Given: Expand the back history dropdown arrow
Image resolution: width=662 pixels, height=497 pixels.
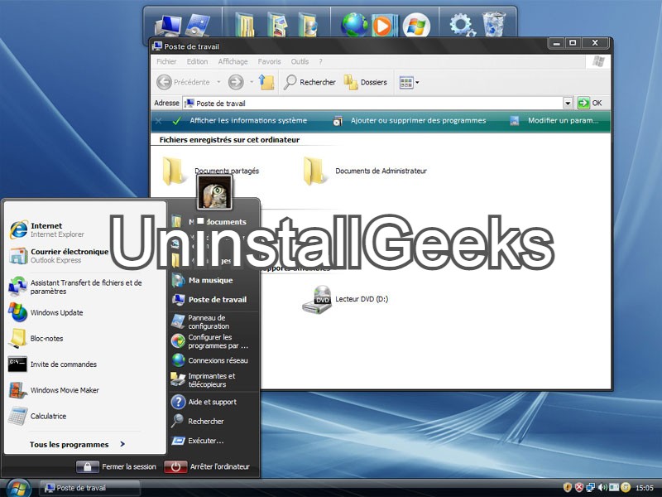Looking at the screenshot, I should (218, 82).
